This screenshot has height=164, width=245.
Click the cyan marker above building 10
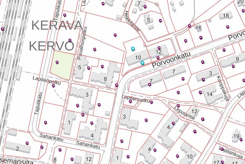tap(133, 49)
